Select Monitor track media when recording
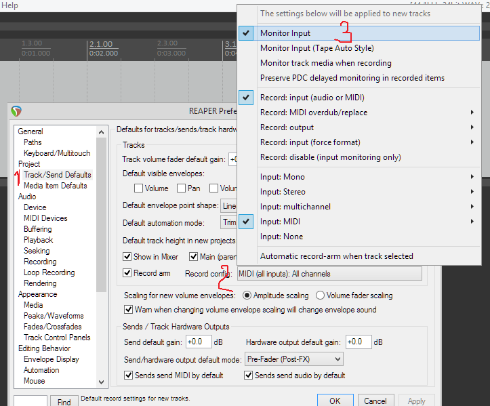The height and width of the screenshot is (406, 490). tap(359, 63)
